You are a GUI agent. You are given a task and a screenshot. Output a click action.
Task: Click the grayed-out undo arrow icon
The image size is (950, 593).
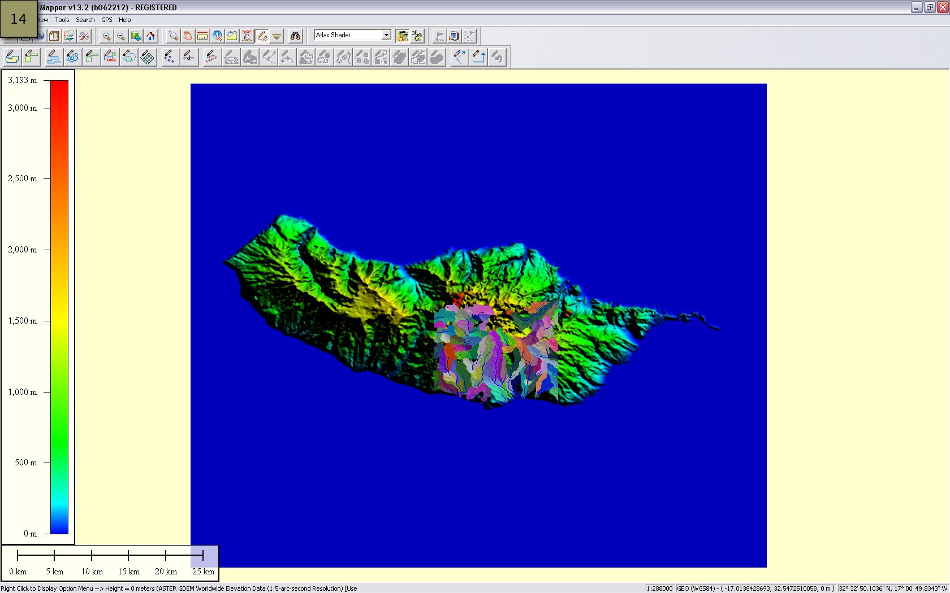coord(497,57)
